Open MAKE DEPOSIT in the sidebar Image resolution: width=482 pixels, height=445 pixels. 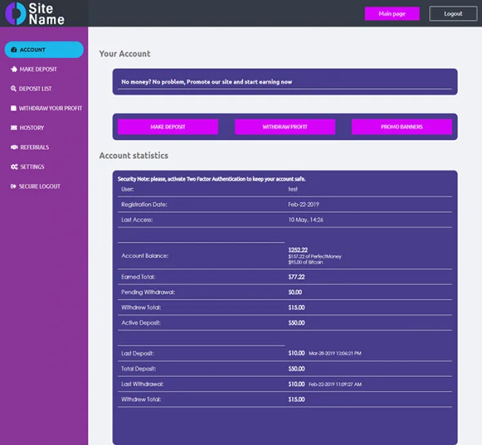pos(38,69)
